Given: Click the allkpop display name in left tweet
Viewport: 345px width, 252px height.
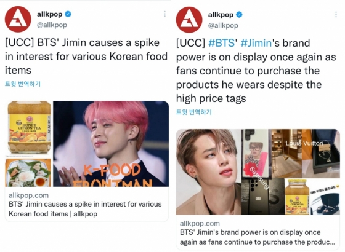Looking at the screenshot, I should click(x=50, y=14).
